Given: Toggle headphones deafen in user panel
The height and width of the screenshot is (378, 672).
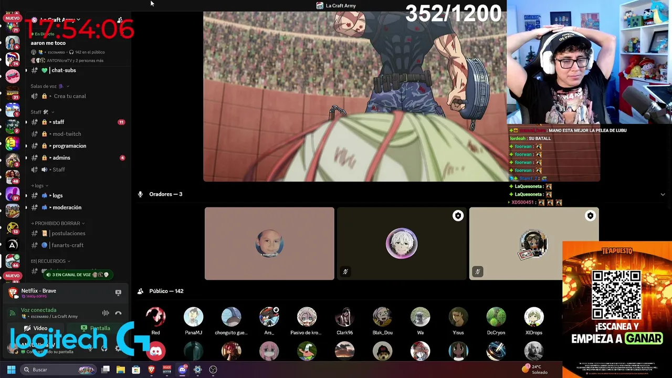Looking at the screenshot, I should click(104, 348).
